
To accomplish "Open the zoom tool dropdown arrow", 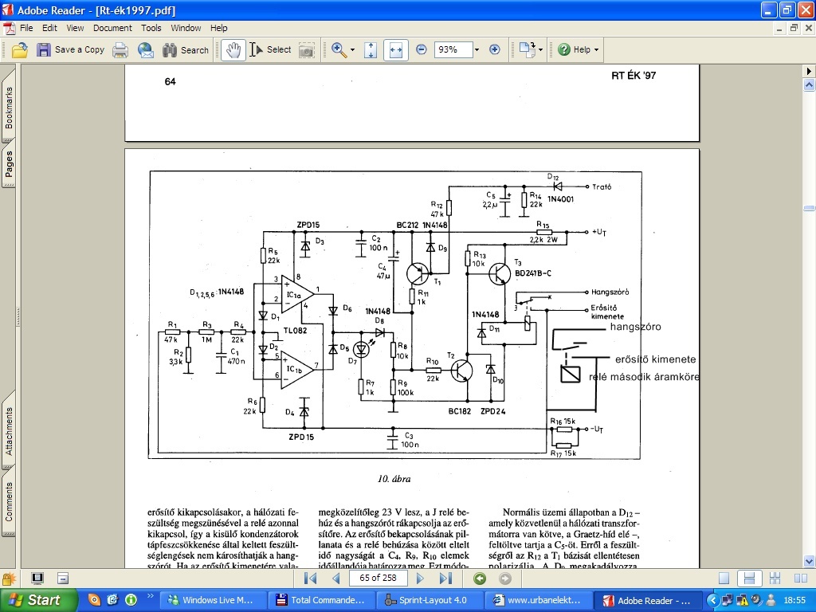I will point(352,50).
